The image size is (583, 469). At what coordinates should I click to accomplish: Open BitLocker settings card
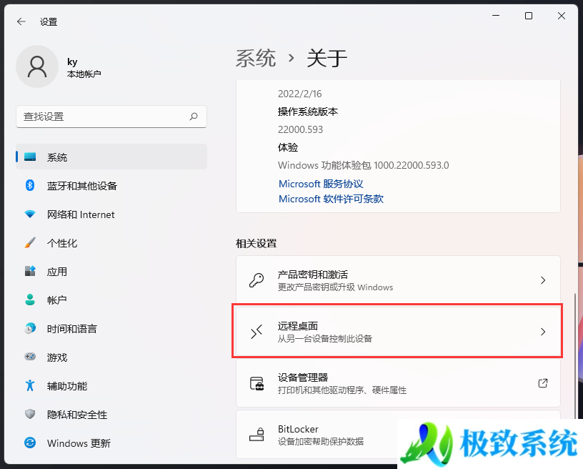click(398, 435)
